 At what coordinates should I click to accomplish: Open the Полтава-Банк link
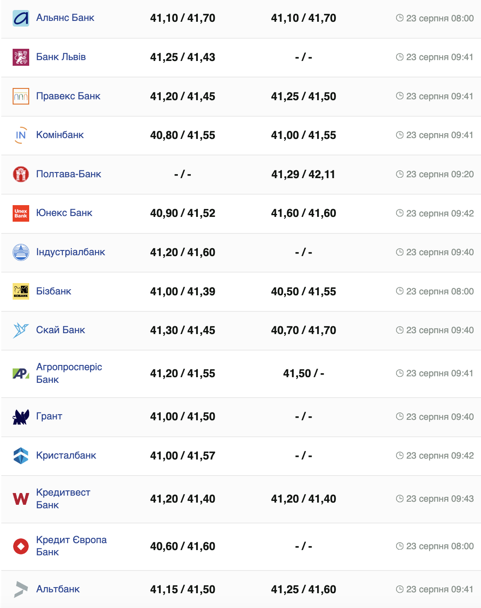pos(68,174)
